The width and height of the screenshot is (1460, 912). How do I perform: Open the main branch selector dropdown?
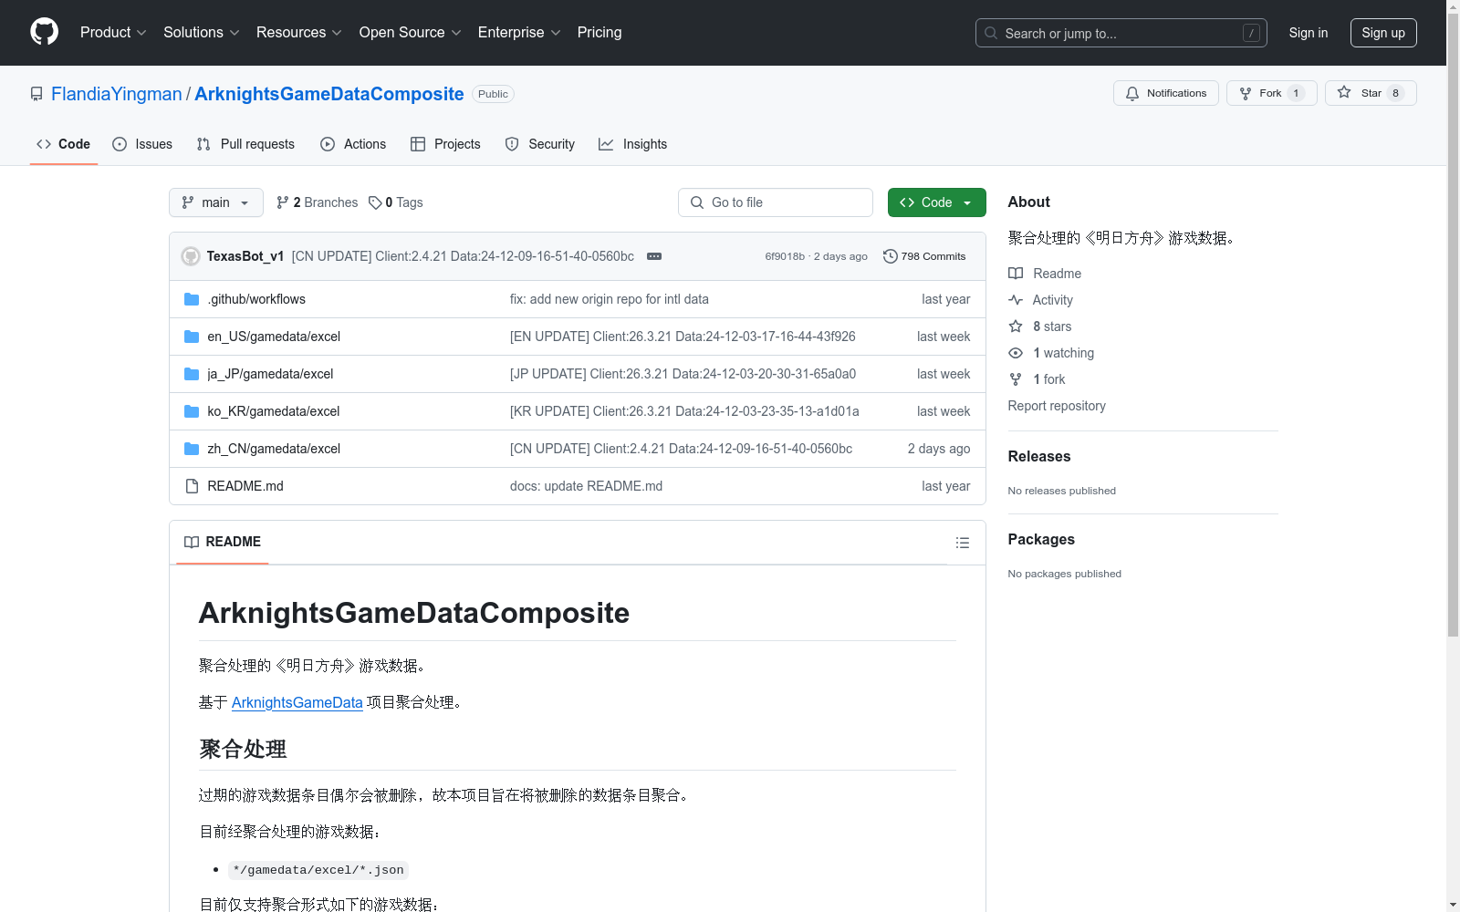[x=216, y=202]
